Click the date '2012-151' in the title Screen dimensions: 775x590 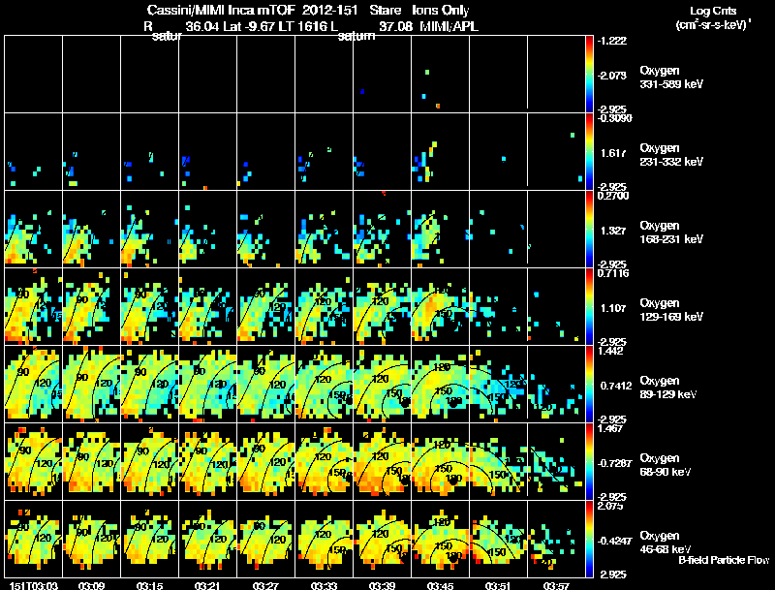click(x=329, y=11)
